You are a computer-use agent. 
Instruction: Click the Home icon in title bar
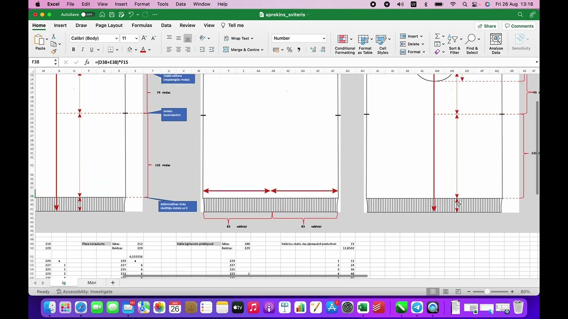102,15
